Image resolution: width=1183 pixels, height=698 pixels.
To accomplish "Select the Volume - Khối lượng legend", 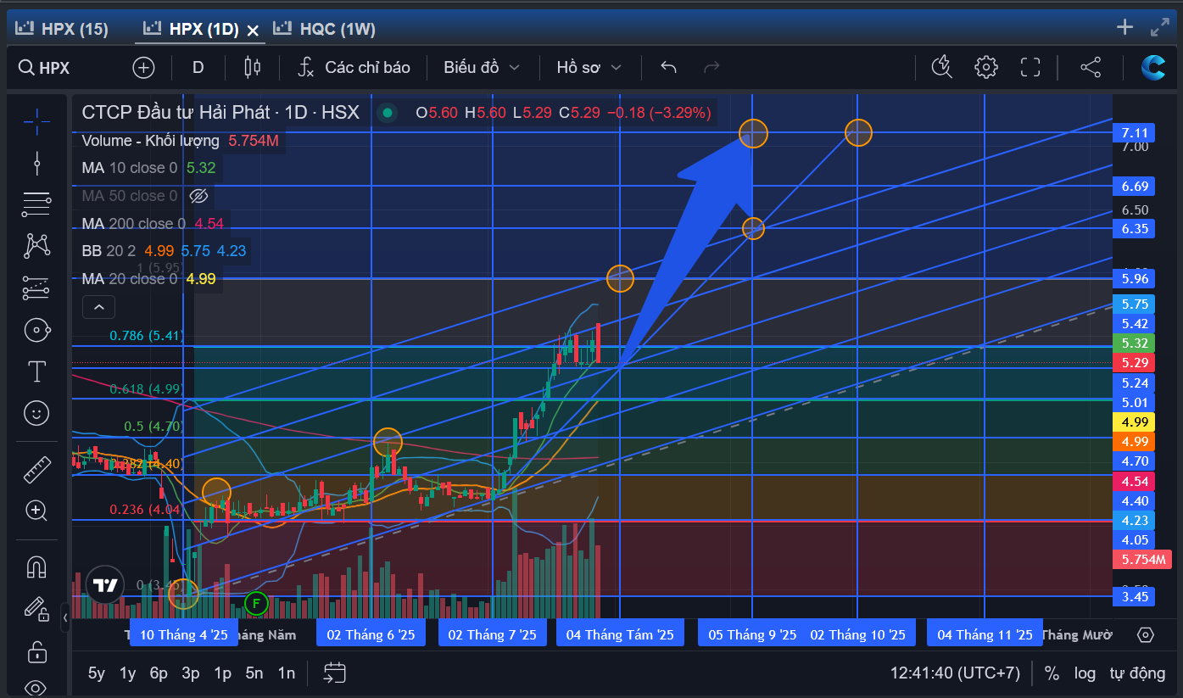I will coord(150,141).
